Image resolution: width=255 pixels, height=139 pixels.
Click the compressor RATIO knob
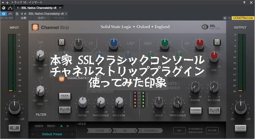pos(83,102)
